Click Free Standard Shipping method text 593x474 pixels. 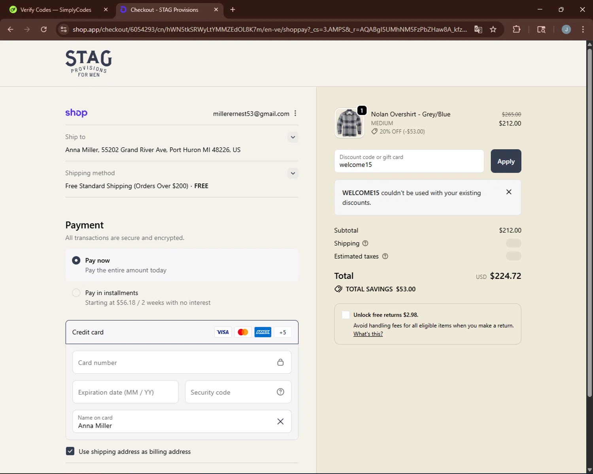(137, 186)
